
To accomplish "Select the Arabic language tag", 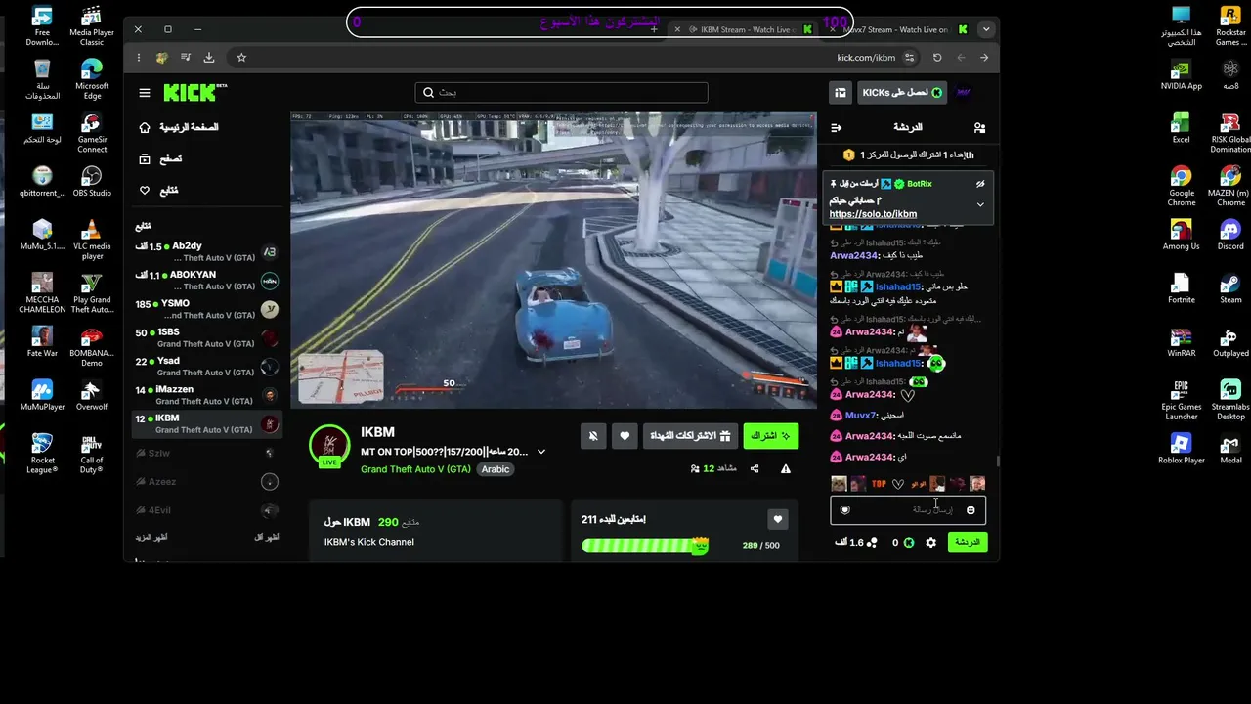I will tap(496, 469).
